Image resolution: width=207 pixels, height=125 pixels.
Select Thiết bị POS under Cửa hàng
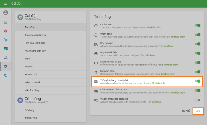tap(31, 118)
